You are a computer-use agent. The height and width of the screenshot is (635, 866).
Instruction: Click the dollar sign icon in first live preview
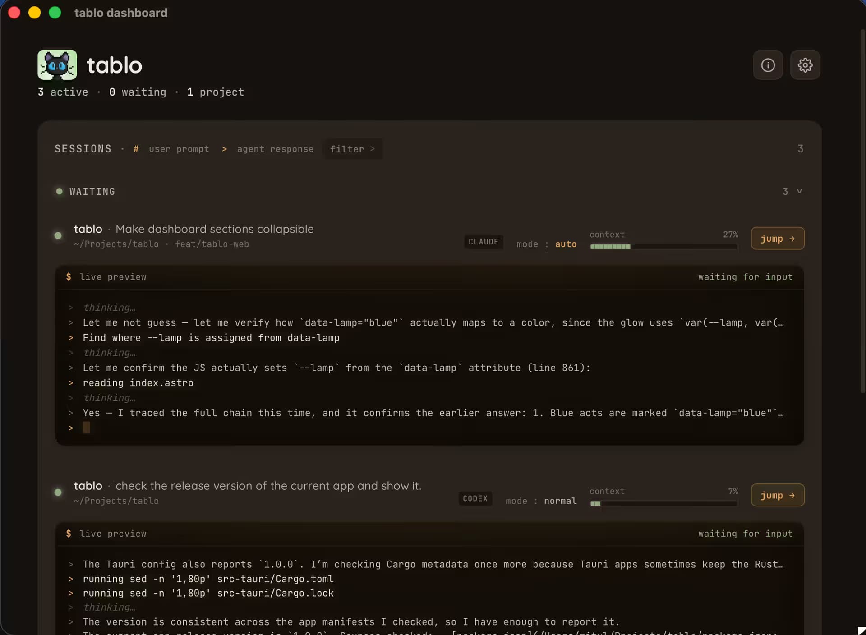69,276
